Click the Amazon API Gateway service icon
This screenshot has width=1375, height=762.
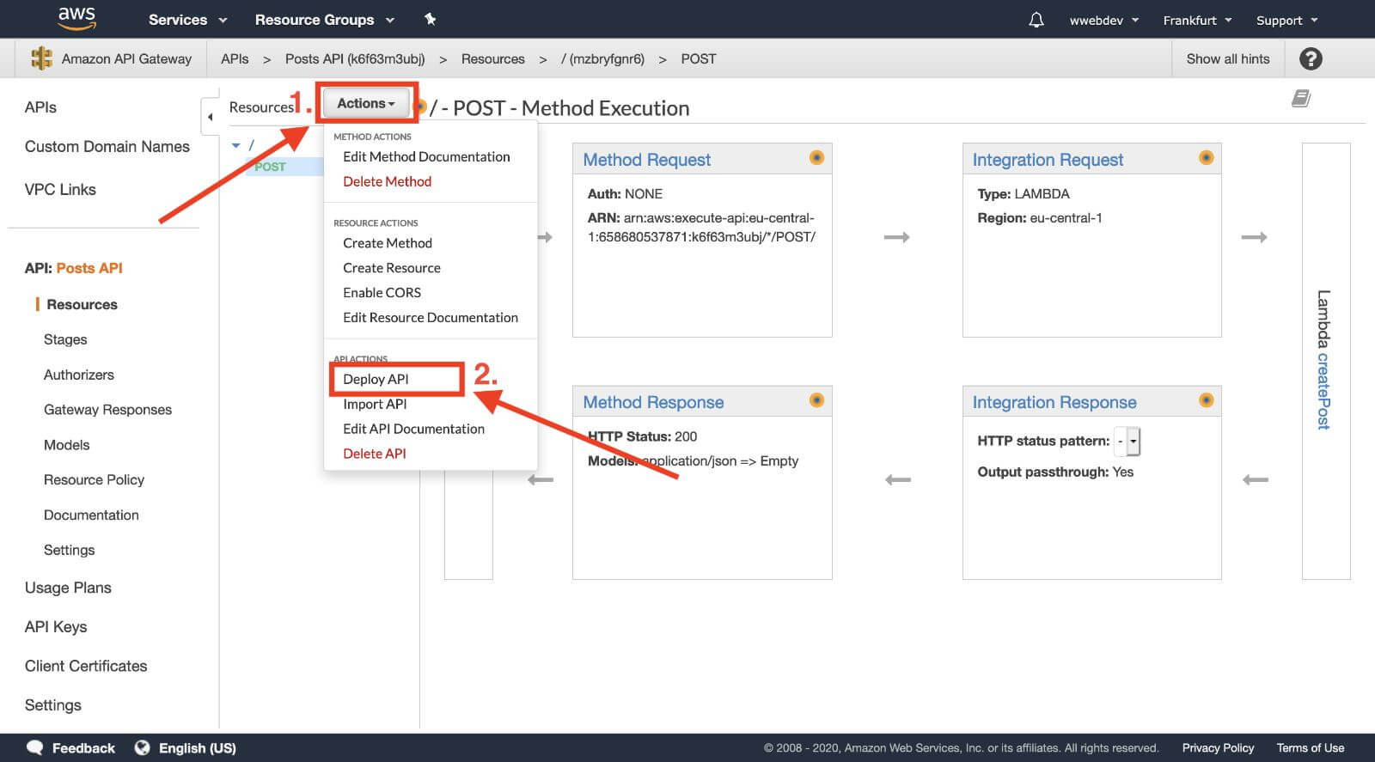[x=41, y=58]
